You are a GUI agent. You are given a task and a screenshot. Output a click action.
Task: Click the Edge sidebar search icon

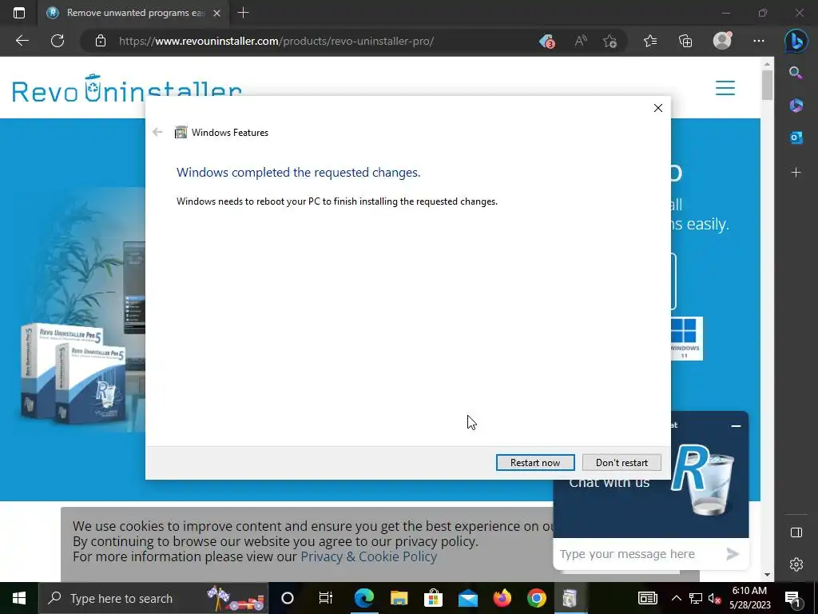[796, 73]
